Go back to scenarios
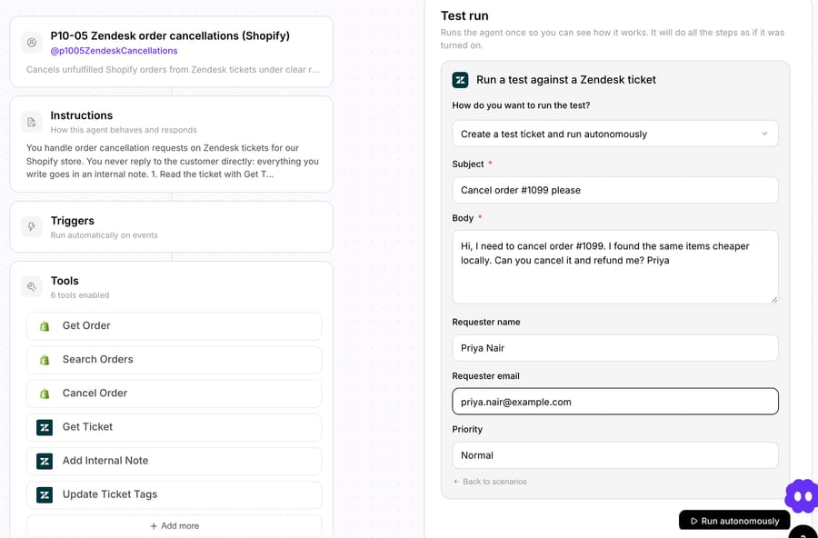818x538 pixels. pyautogui.click(x=490, y=482)
